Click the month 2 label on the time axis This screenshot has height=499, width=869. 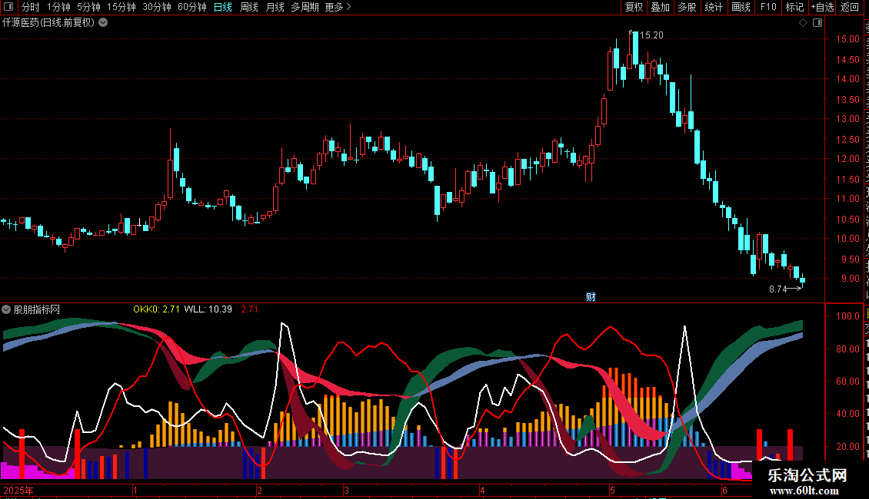coord(259,490)
